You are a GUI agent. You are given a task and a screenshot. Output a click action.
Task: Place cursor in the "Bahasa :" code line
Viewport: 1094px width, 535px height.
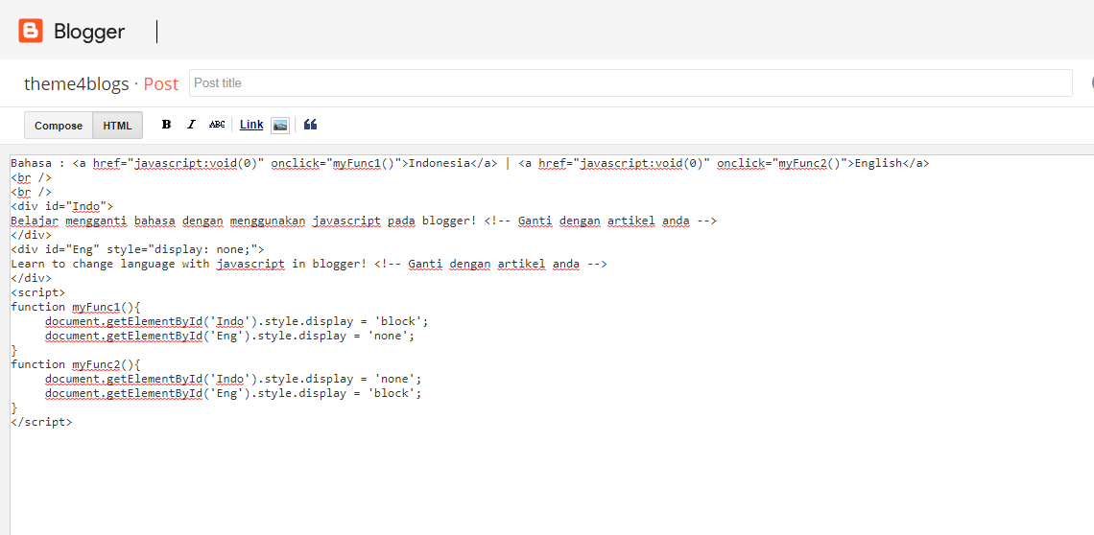click(x=470, y=163)
